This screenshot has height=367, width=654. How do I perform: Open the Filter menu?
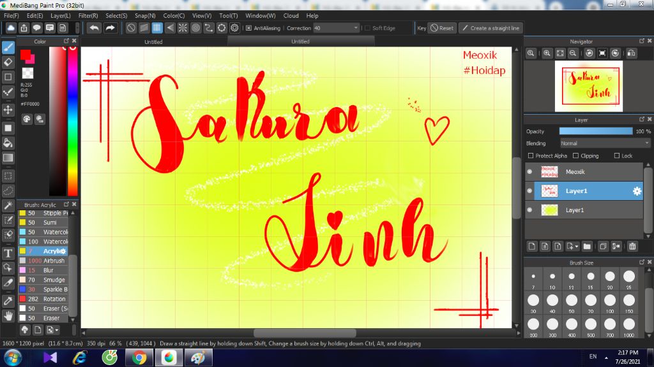[88, 15]
